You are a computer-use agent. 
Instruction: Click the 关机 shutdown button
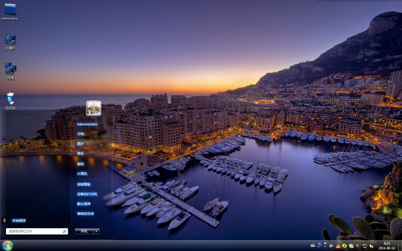[84, 232]
